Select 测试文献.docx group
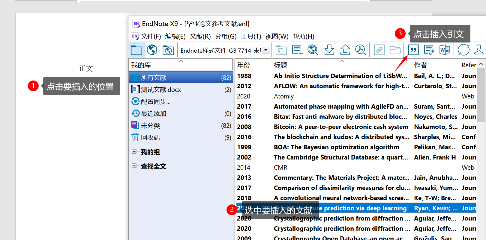 tap(181, 89)
